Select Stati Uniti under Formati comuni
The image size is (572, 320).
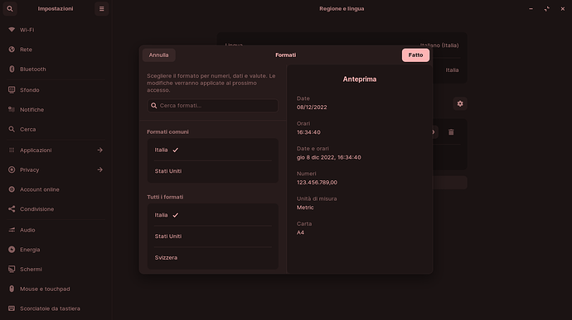[213, 171]
